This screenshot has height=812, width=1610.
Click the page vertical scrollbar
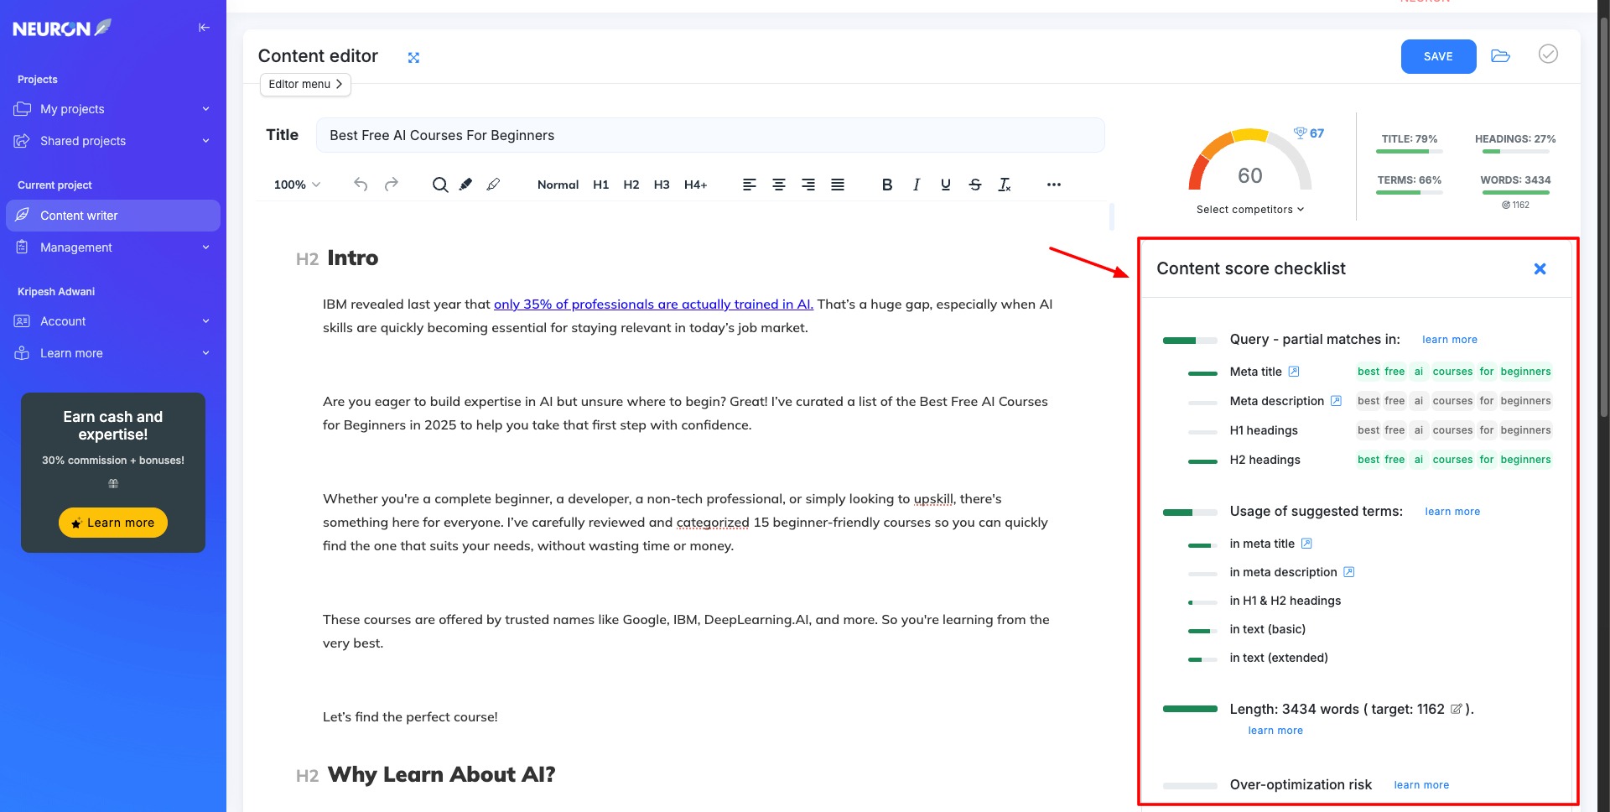[1603, 218]
